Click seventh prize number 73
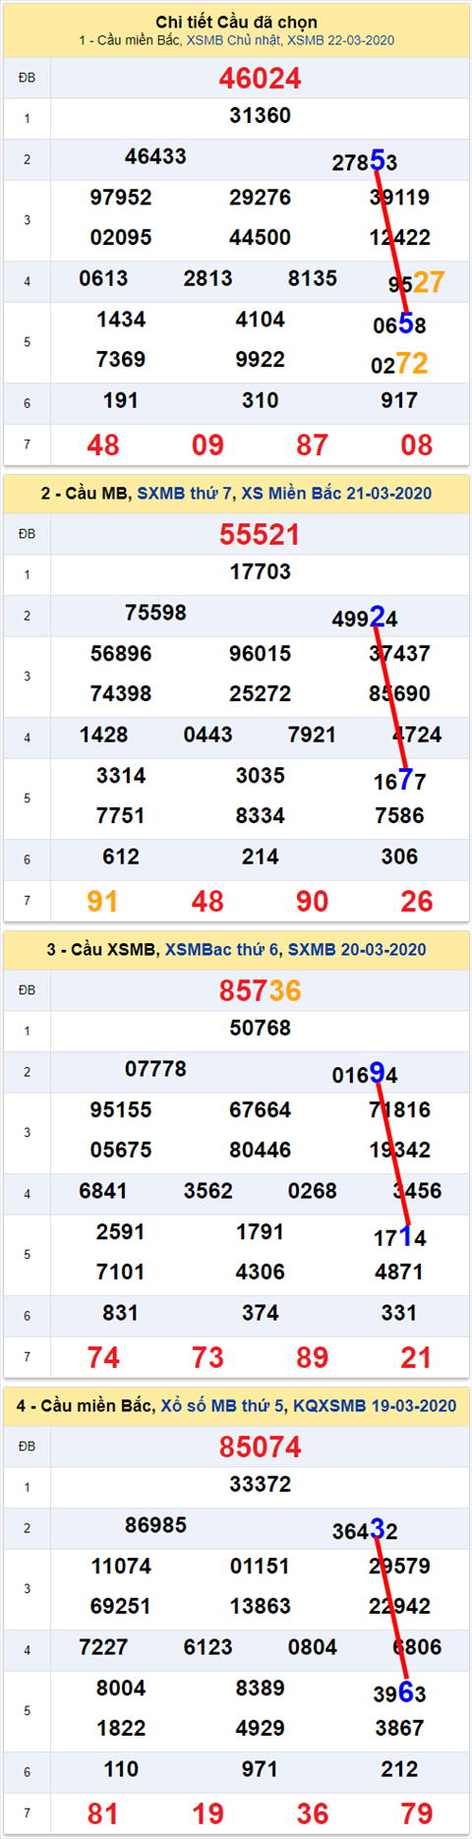This screenshot has width=472, height=1839. click(207, 1358)
